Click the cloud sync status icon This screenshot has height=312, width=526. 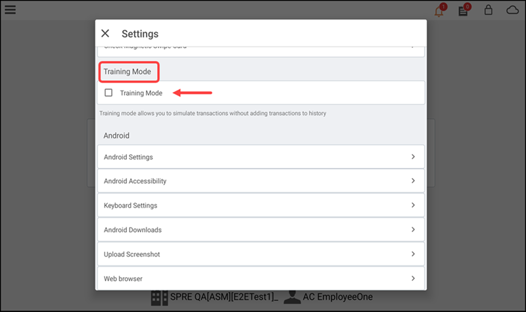(512, 11)
